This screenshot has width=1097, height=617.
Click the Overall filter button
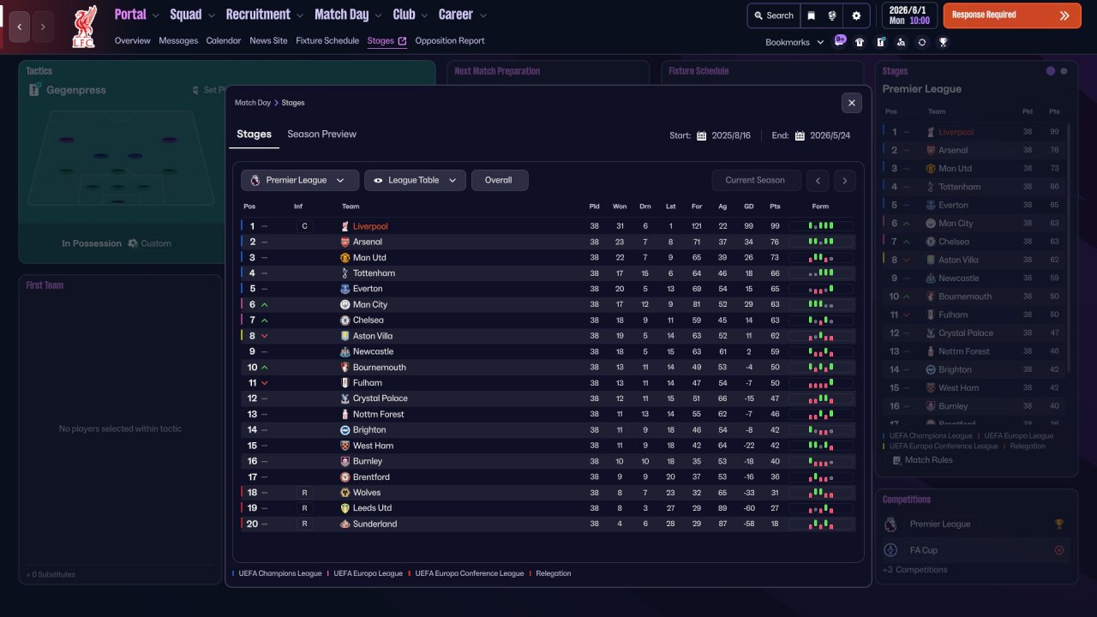pyautogui.click(x=500, y=180)
